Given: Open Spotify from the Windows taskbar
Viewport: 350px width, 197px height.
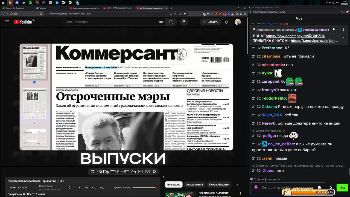Looking at the screenshot, I should coord(30,3).
